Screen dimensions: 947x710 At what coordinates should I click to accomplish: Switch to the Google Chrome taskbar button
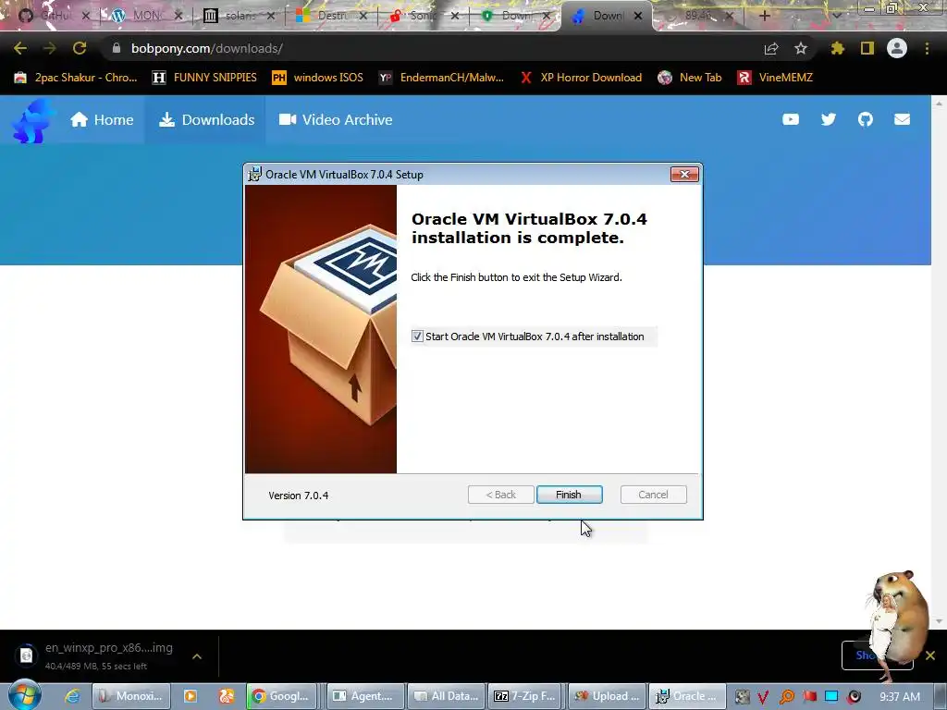point(282,696)
